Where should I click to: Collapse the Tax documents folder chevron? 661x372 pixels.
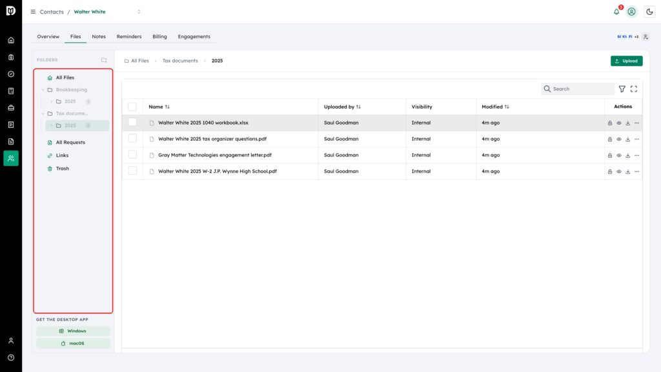coord(43,114)
